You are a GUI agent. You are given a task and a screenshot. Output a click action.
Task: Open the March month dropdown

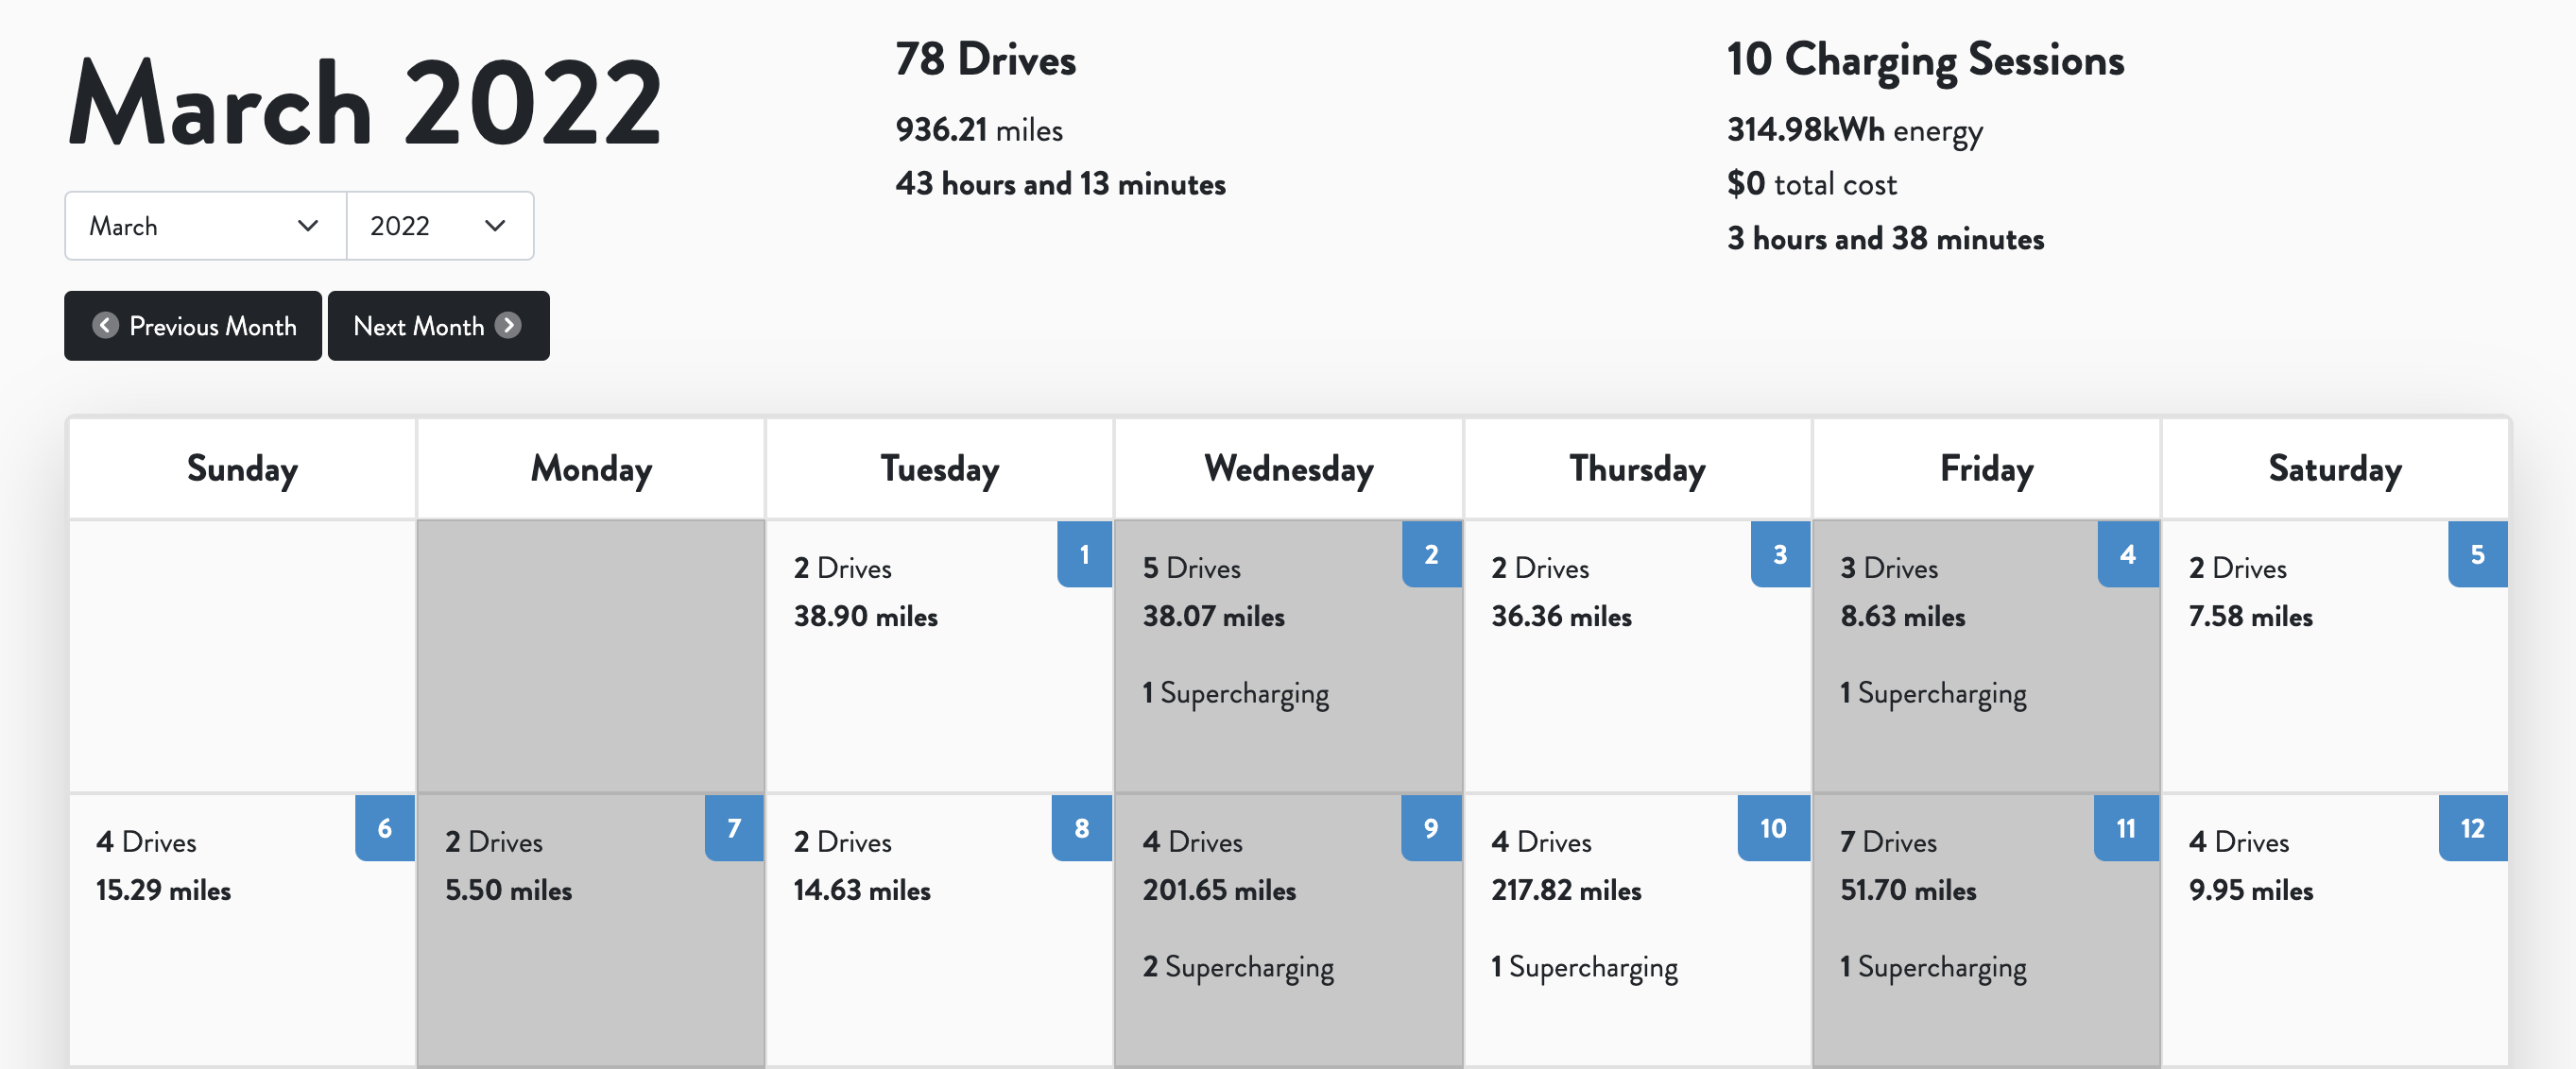coord(206,226)
